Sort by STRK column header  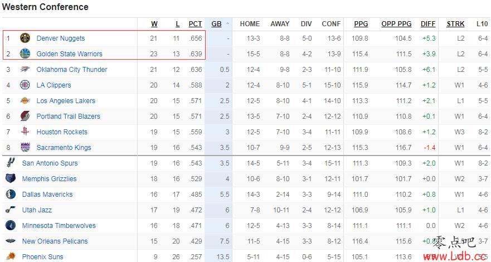click(456, 24)
